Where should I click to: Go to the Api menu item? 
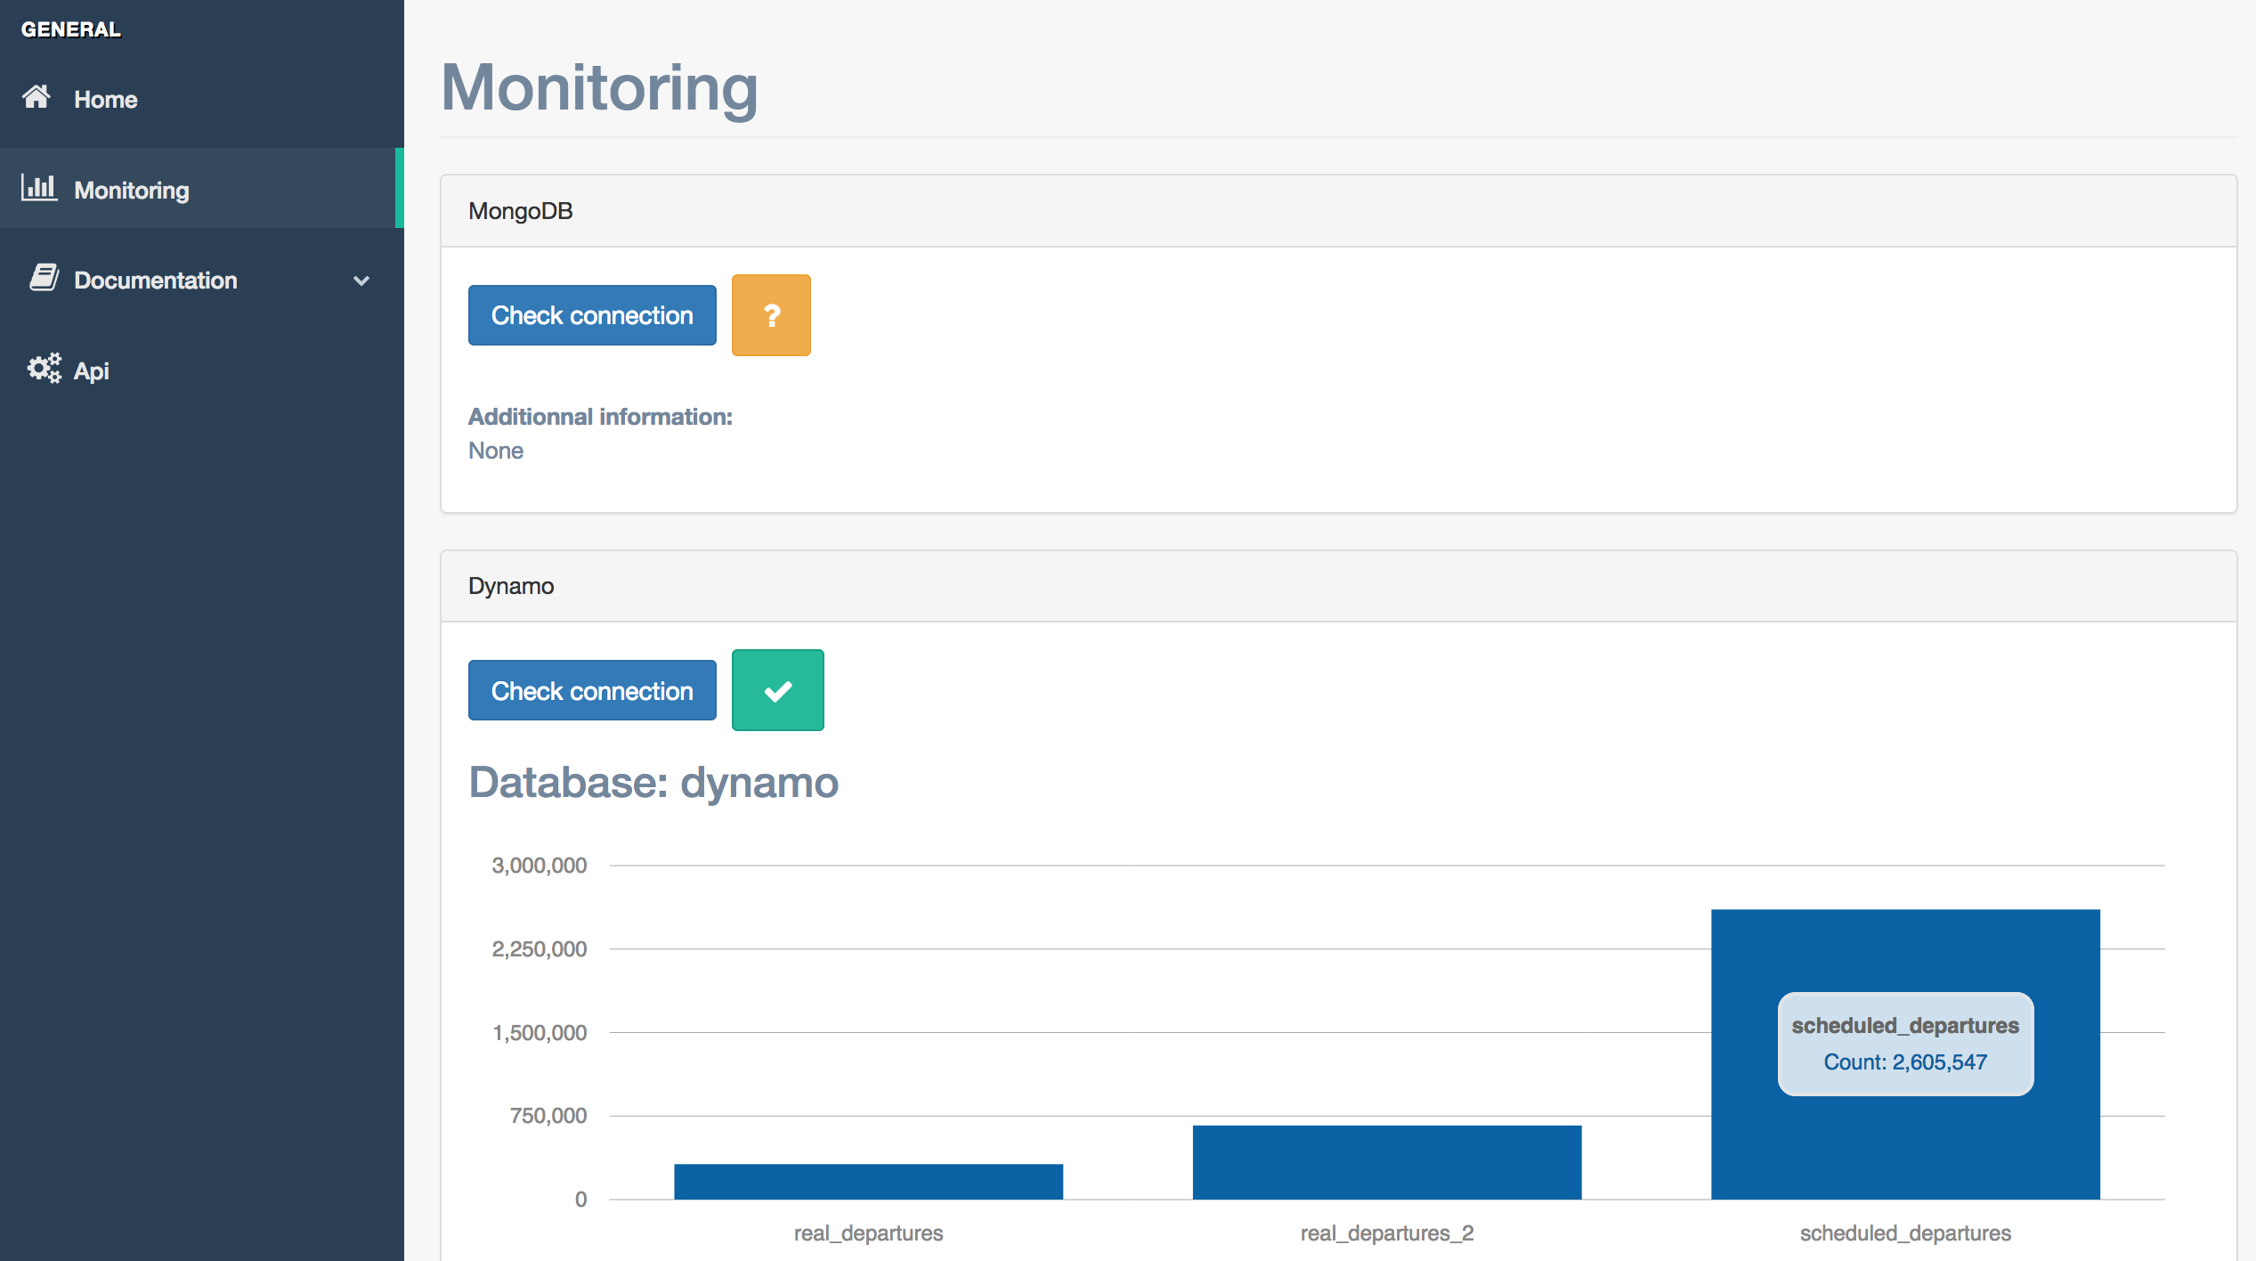(202, 370)
